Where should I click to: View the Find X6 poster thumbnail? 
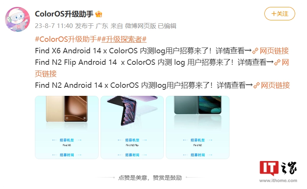67,127
